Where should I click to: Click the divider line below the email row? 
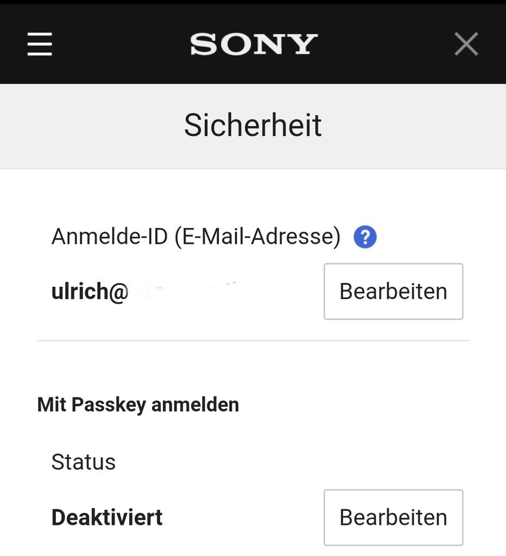coord(253,341)
